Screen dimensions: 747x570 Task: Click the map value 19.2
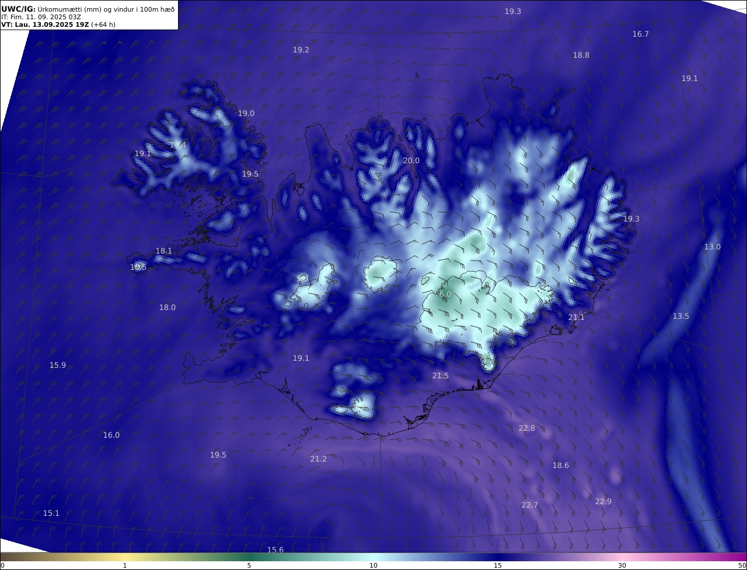click(301, 50)
